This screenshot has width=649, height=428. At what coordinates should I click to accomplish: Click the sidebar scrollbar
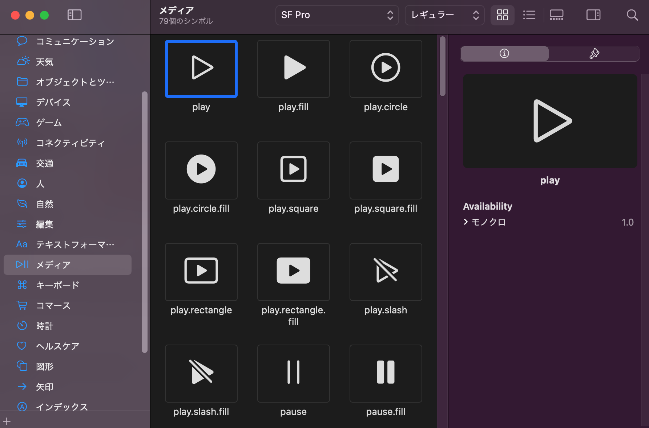click(145, 222)
